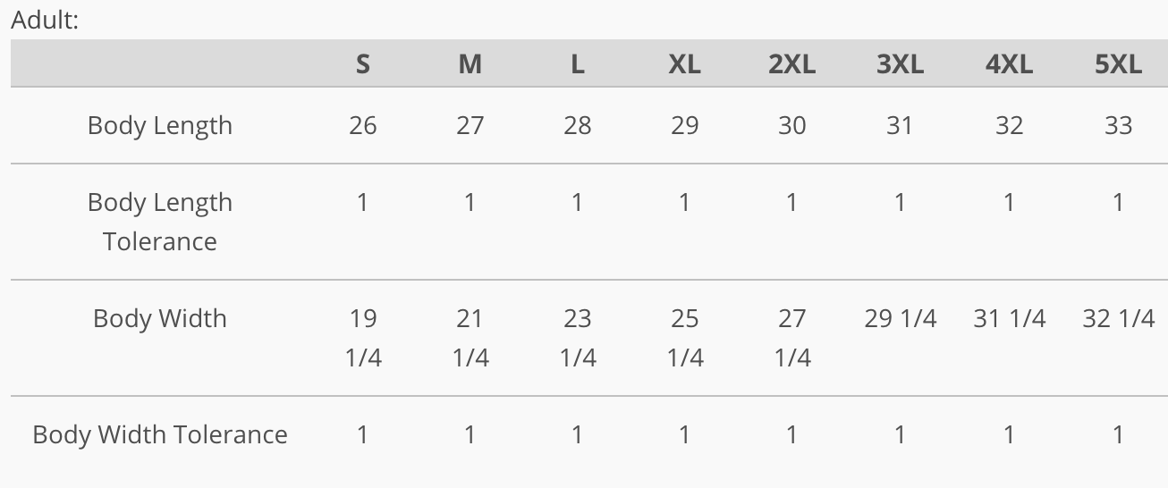Click the Body Width row label
1168x488 pixels.
160,318
